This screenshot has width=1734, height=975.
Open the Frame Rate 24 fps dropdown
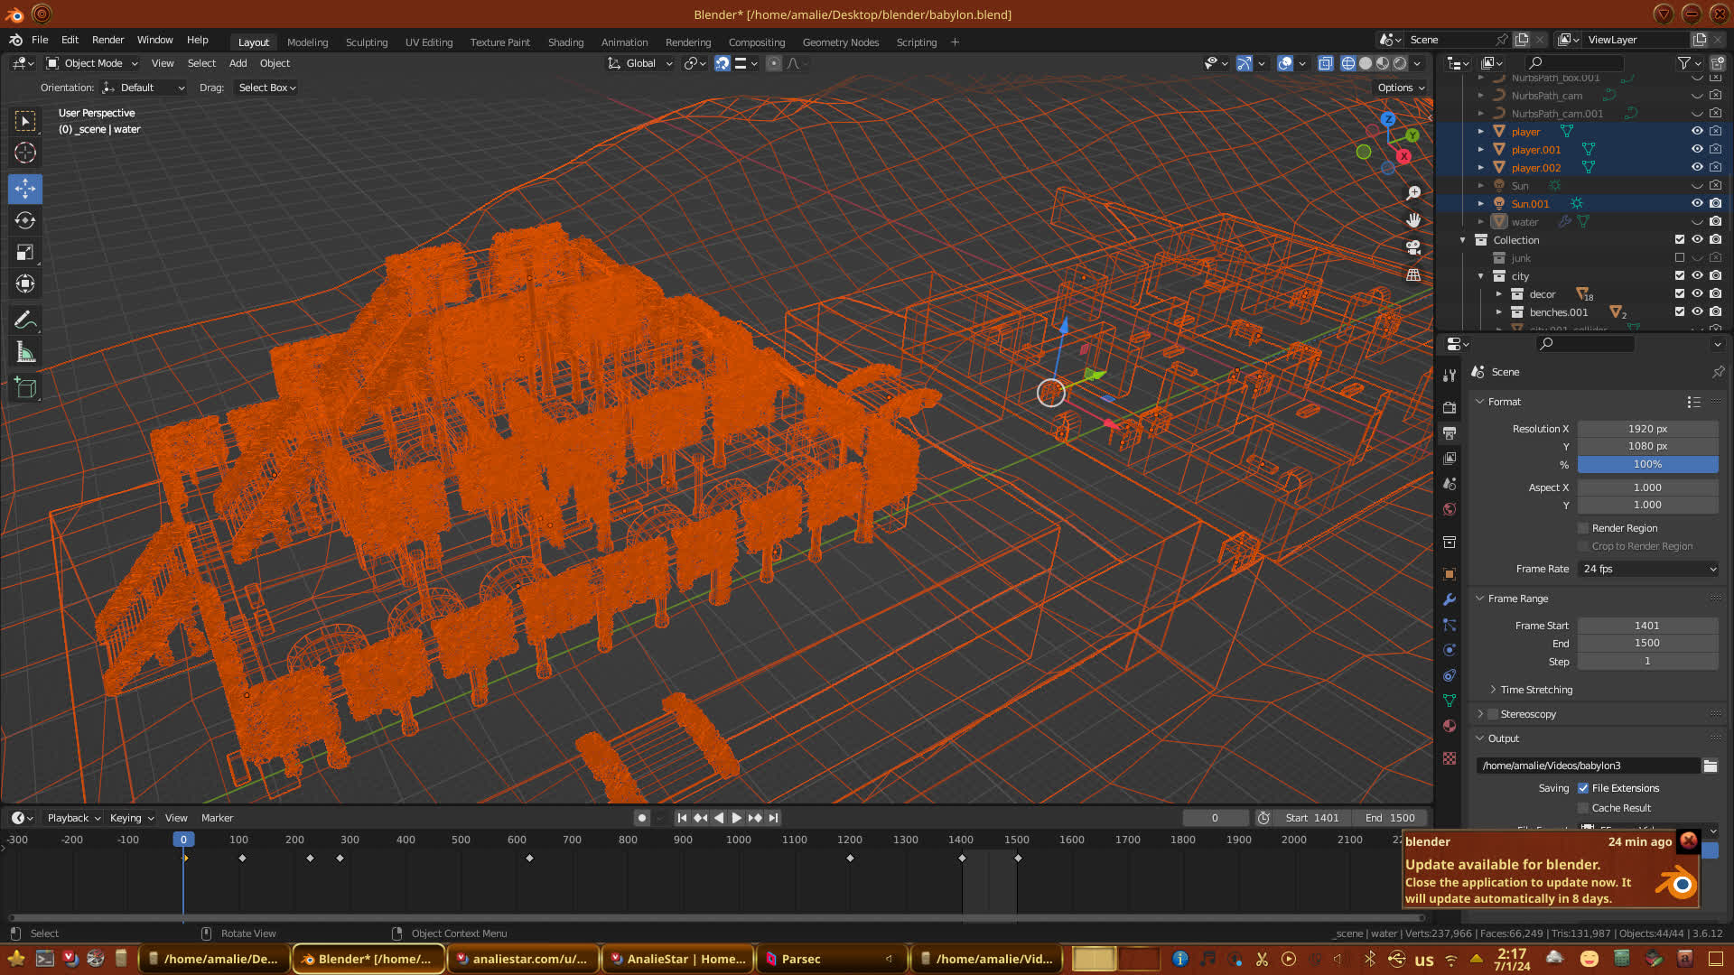pos(1648,569)
